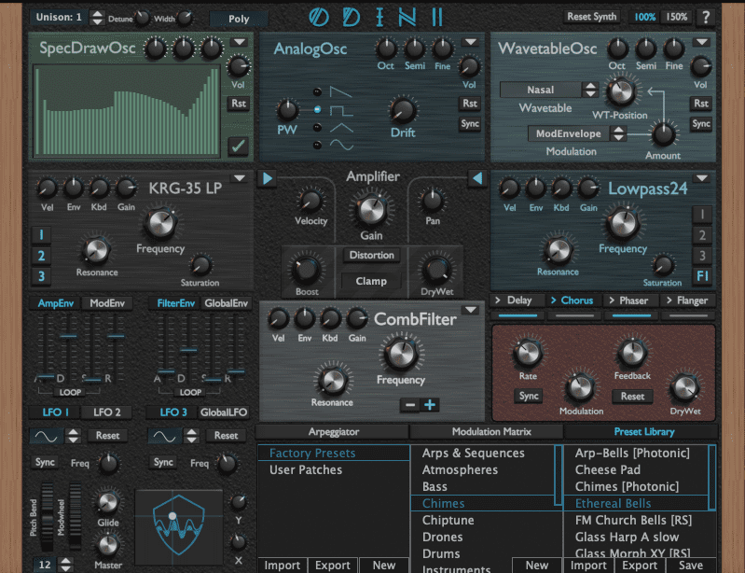745x573 pixels.
Task: Click the Reset Synth button
Action: (x=591, y=17)
